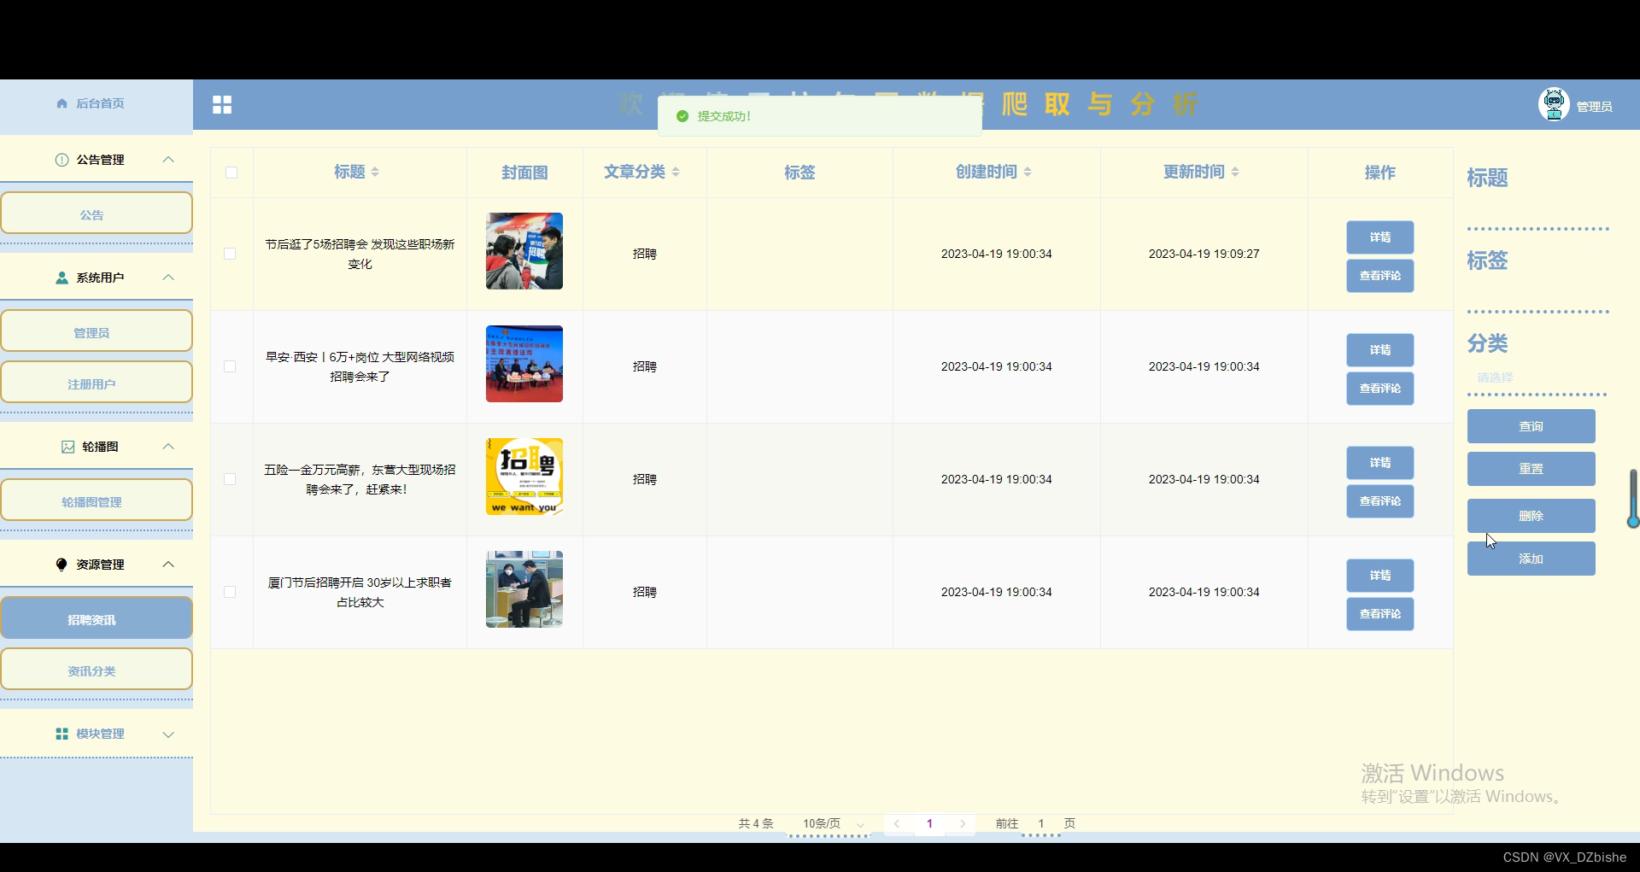
Task: Open the yellow 招聘 cover image
Action: (524, 477)
